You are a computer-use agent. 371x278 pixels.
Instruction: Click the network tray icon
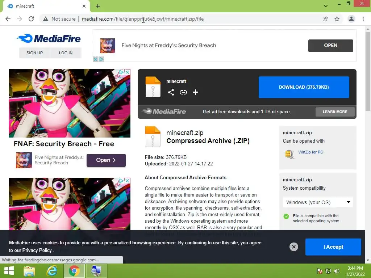[328, 271]
